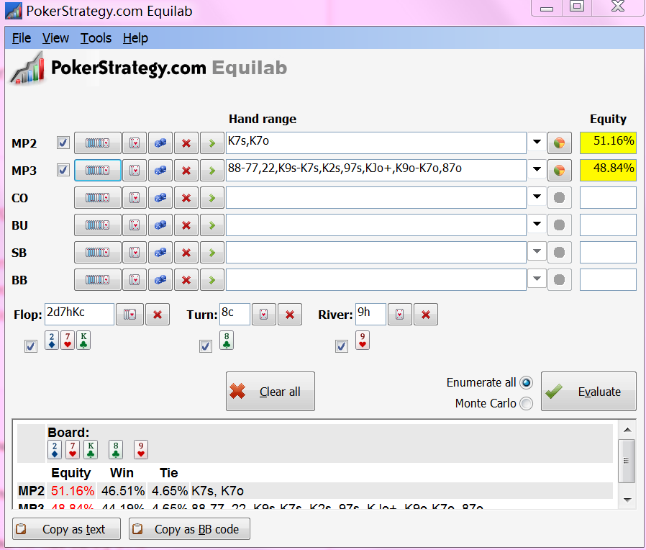This screenshot has height=550, width=646.
Task: Click Copy as BB code button
Action: 189,529
